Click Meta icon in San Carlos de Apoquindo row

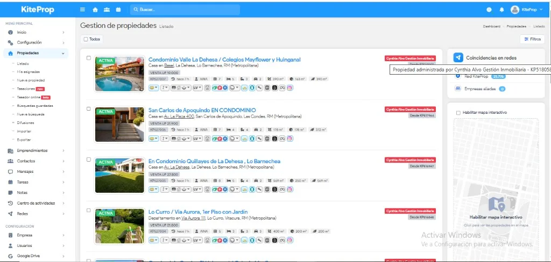(282, 138)
